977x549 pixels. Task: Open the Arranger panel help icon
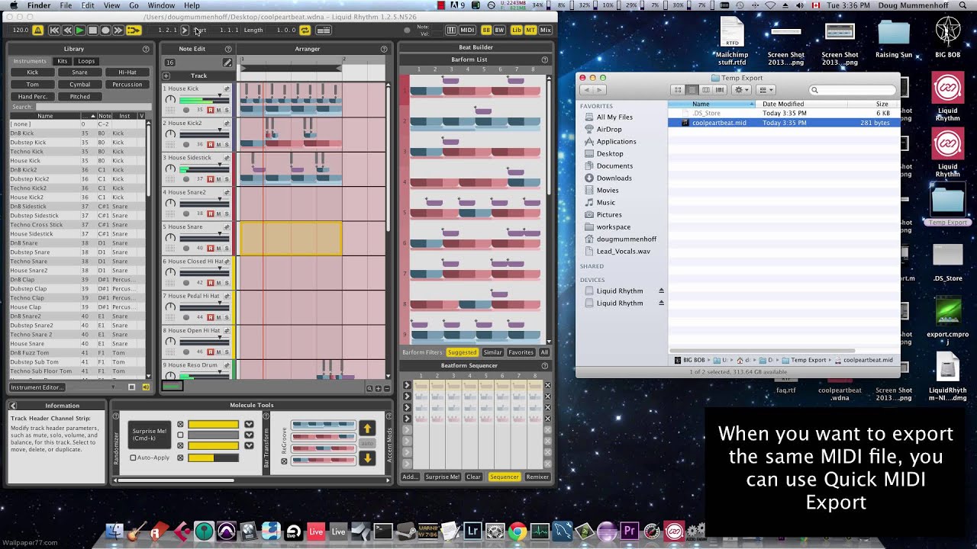coord(384,49)
